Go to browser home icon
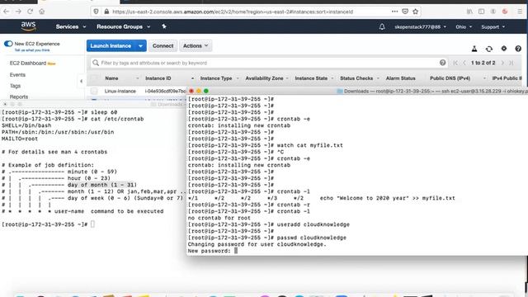The width and height of the screenshot is (528, 297). tap(42, 12)
